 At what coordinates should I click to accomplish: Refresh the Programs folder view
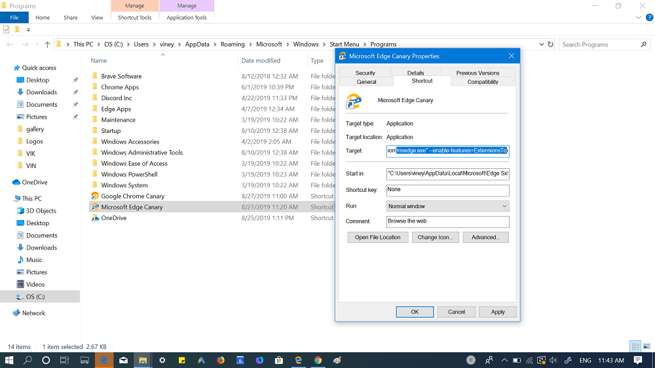pyautogui.click(x=551, y=45)
